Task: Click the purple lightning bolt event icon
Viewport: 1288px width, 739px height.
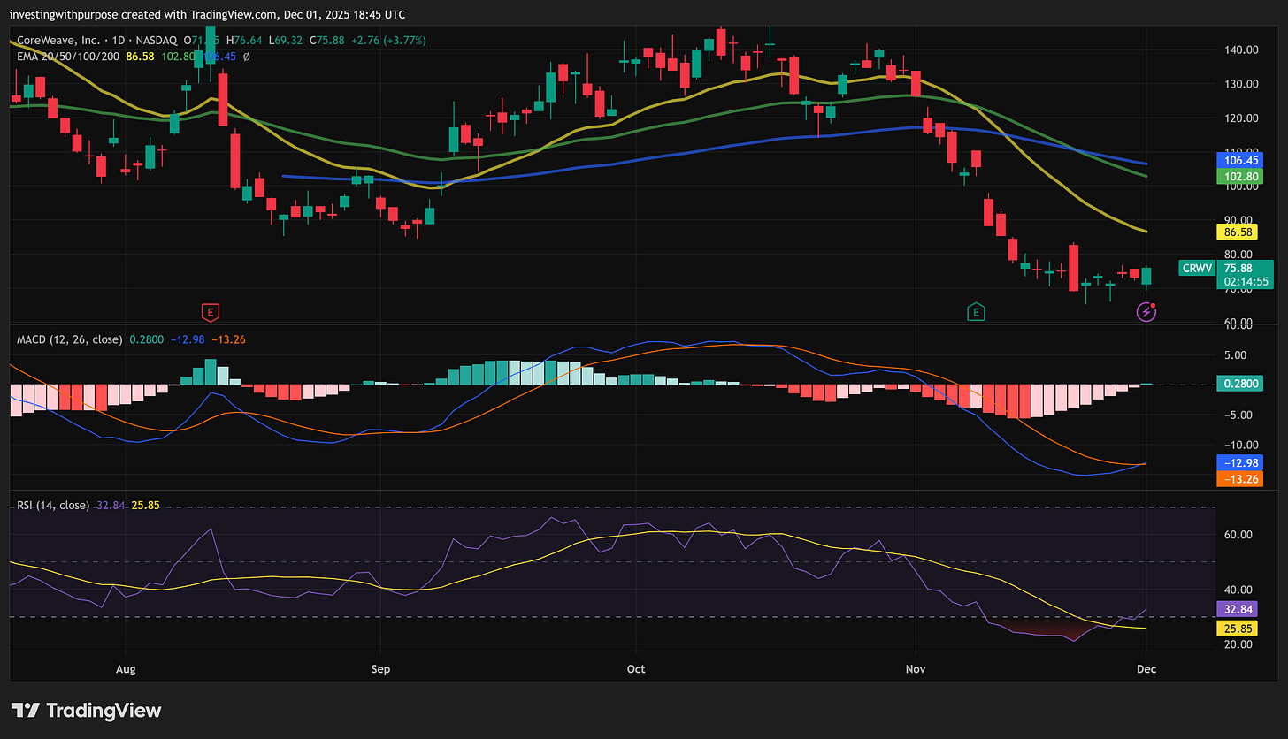Action: [1147, 311]
